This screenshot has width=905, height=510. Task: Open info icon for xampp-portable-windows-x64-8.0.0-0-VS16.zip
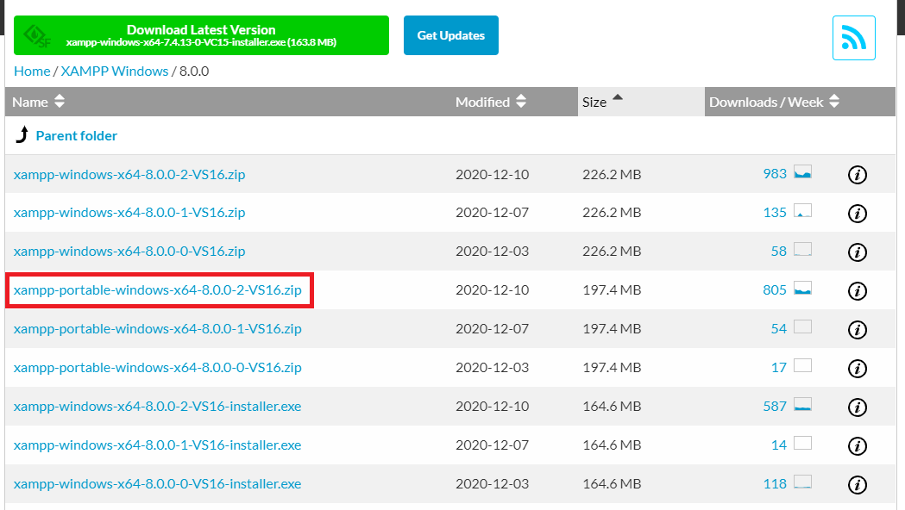point(857,368)
